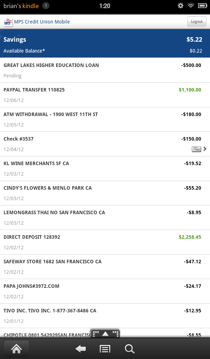Open the Menu icon in bottom bar
This screenshot has width=210, height=359.
[x=105, y=349]
